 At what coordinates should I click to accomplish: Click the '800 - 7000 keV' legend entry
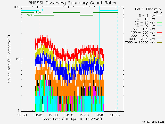pyautogui.click(x=142, y=39)
